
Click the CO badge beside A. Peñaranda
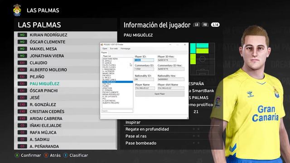22,146
